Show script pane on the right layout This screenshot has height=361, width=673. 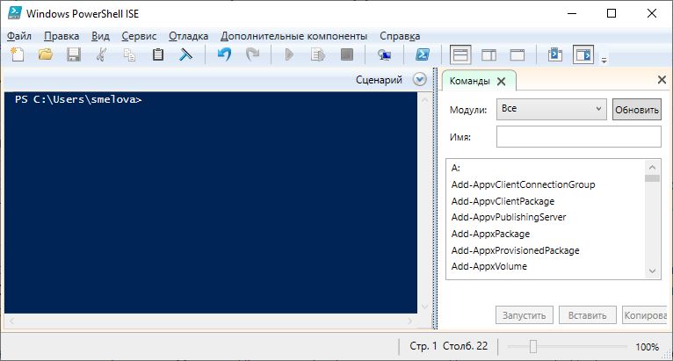click(x=488, y=55)
